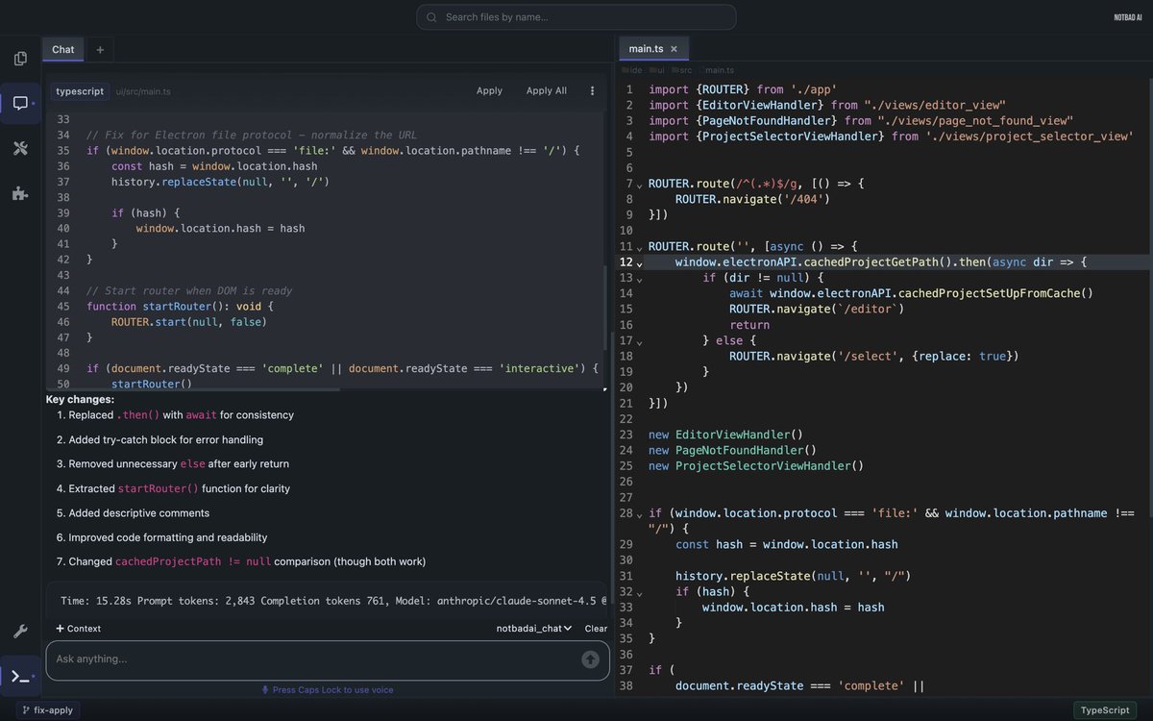Screen dimensions: 1153x721
Task: Click the voice microphone icon
Action: (x=265, y=689)
